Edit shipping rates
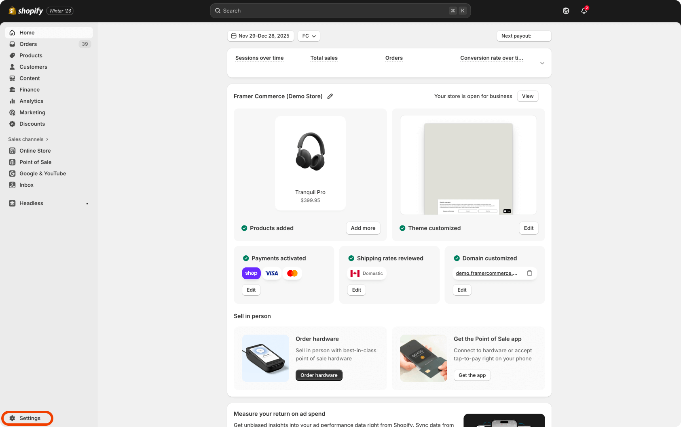The image size is (681, 427). coord(357,290)
